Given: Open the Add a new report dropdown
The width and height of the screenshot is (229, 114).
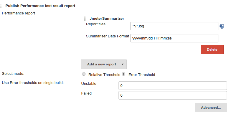Looking at the screenshot, I should [104, 64].
